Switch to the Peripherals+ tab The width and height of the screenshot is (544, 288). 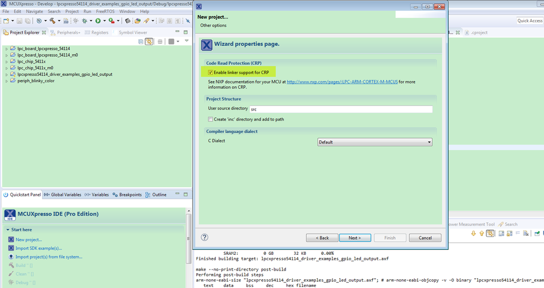(x=65, y=32)
